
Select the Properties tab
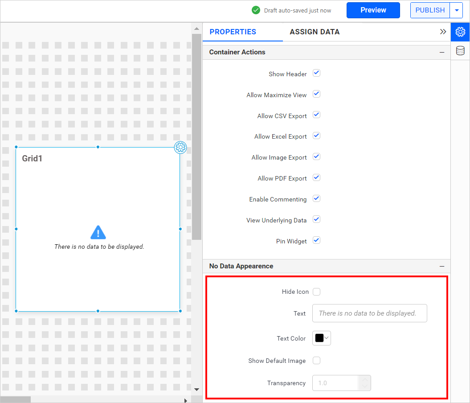[233, 32]
